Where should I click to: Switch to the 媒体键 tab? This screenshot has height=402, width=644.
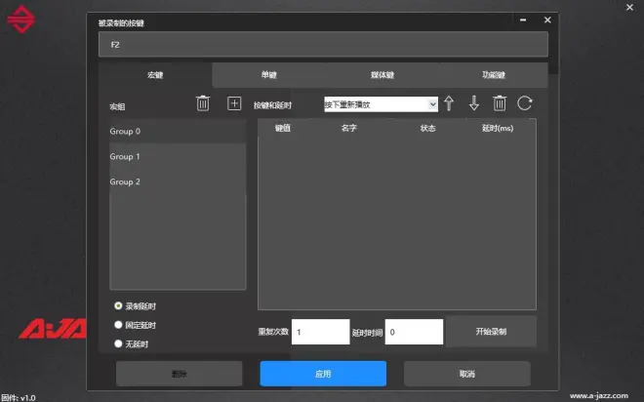382,75
